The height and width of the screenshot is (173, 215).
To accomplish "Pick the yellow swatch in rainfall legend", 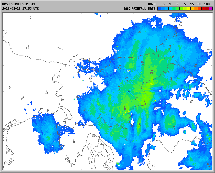I will (189, 8).
